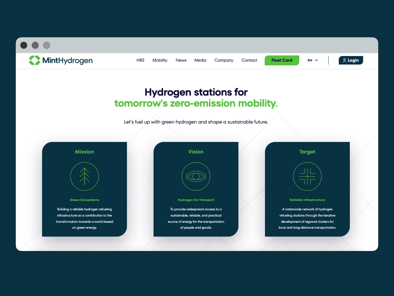Open the Contact page

tap(249, 60)
